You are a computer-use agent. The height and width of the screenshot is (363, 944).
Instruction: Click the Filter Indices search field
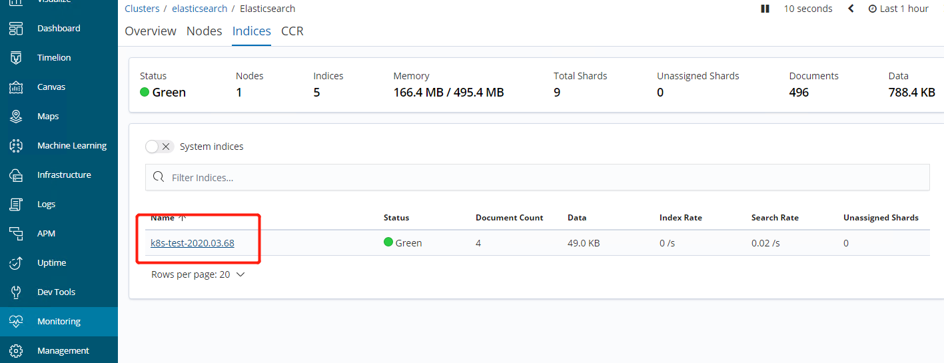[537, 178]
